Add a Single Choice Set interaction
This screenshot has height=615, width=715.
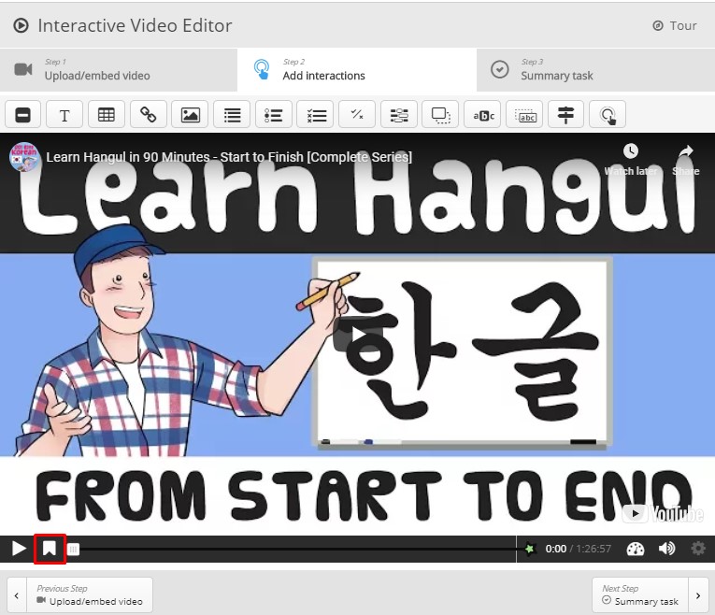coord(274,115)
